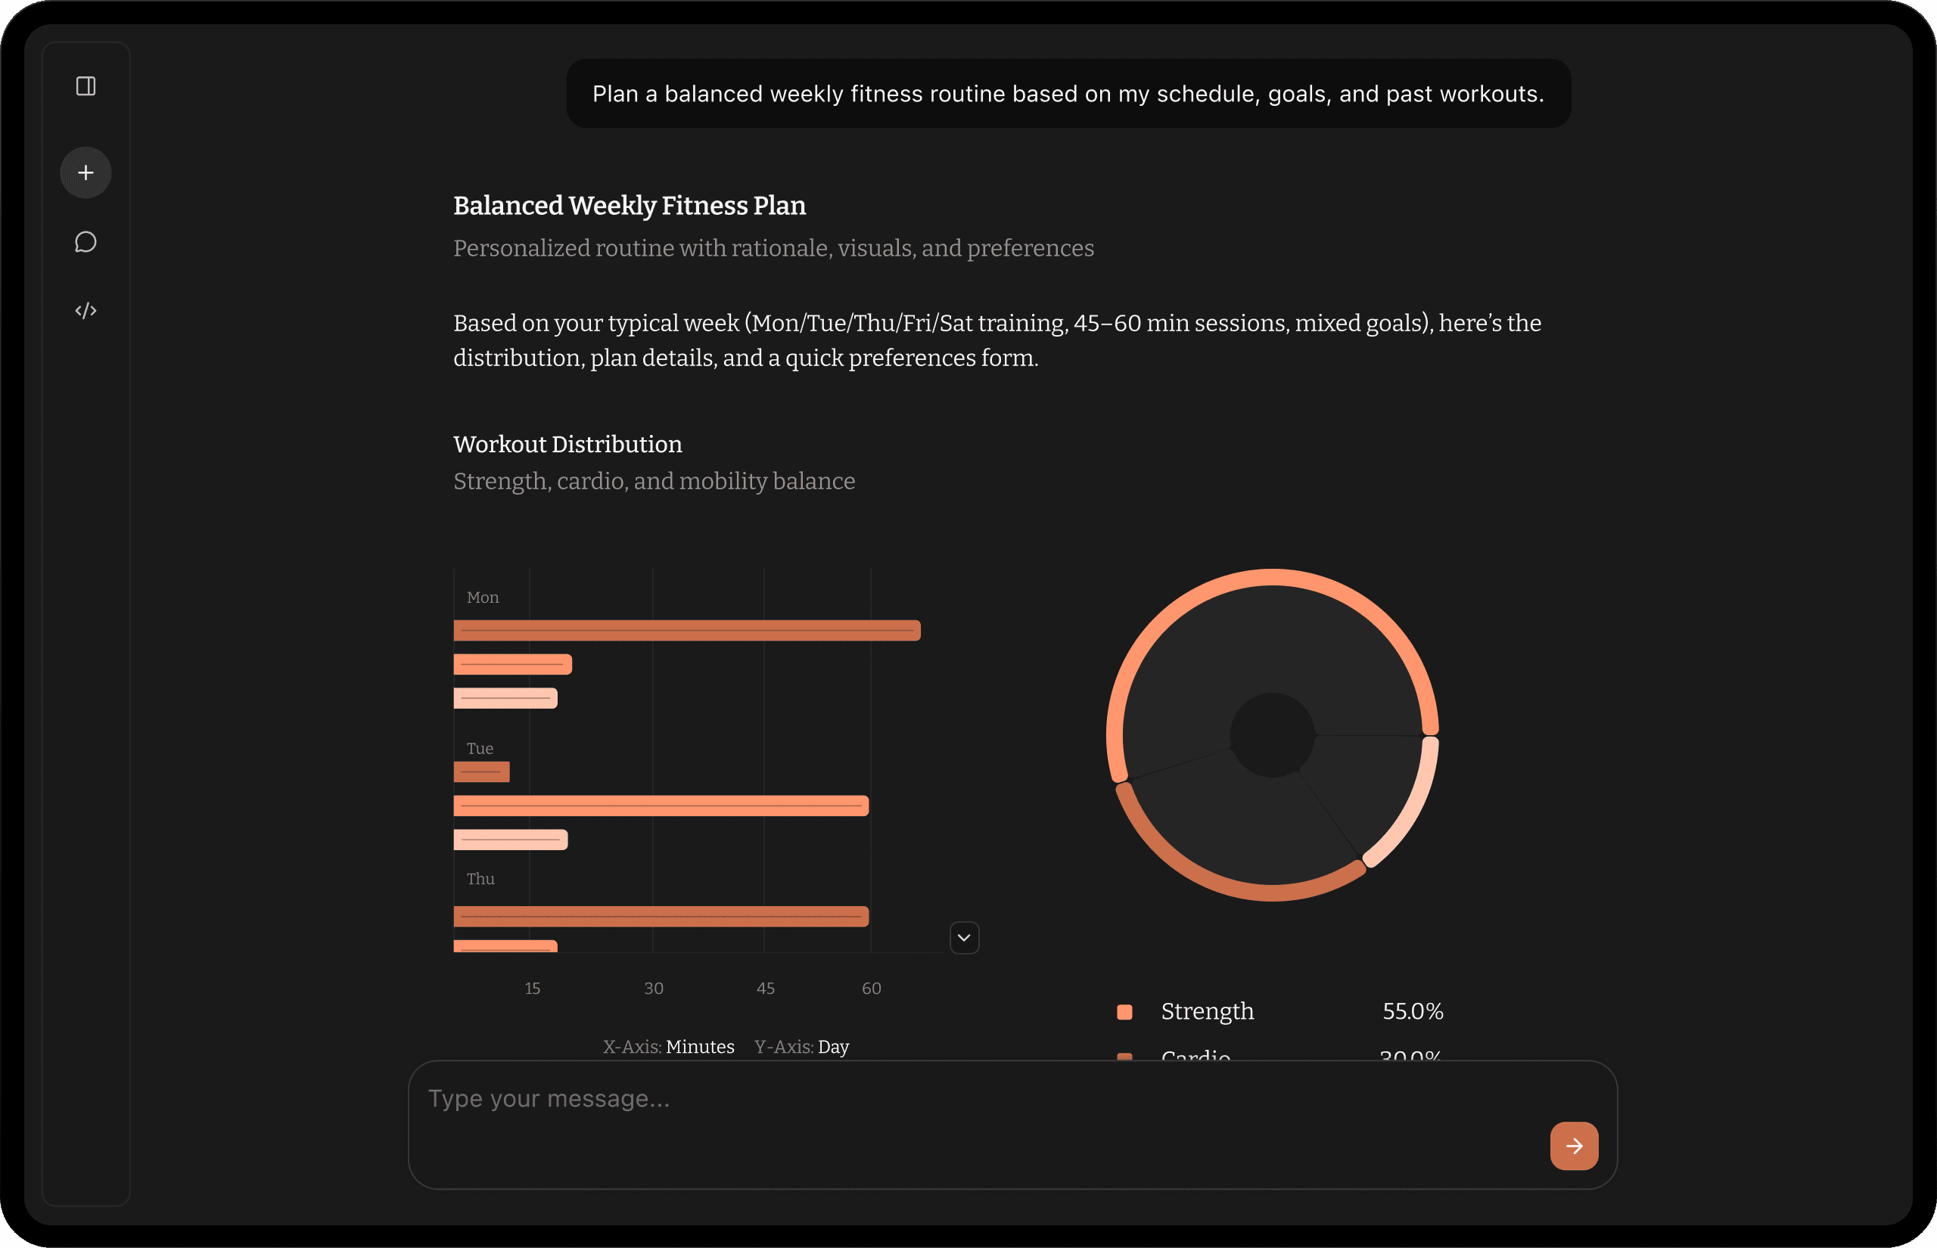Viewport: 1937px width, 1248px height.
Task: Click the 55.0% Strength value
Action: tap(1412, 1011)
